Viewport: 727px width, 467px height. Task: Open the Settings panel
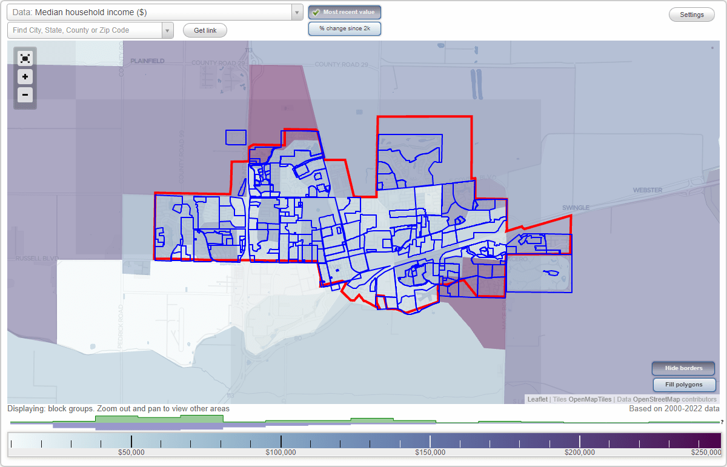tap(691, 14)
